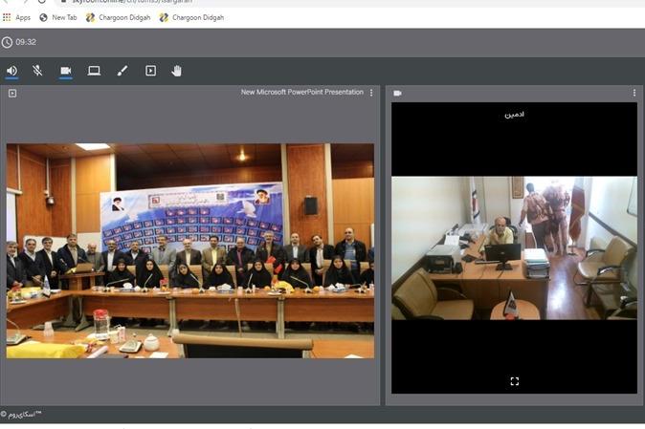Viewport: 645px width, 429px height.
Task: Toggle the speaker sound icon
Action: pos(12,71)
